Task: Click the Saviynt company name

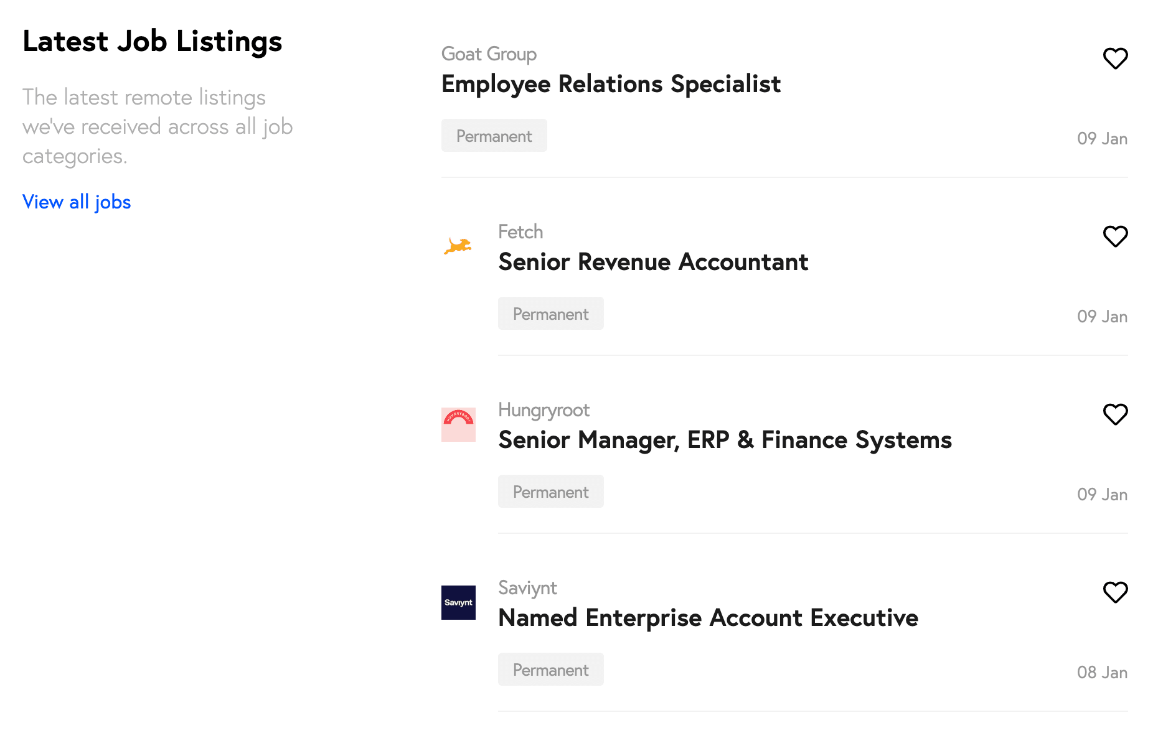Action: pos(527,588)
